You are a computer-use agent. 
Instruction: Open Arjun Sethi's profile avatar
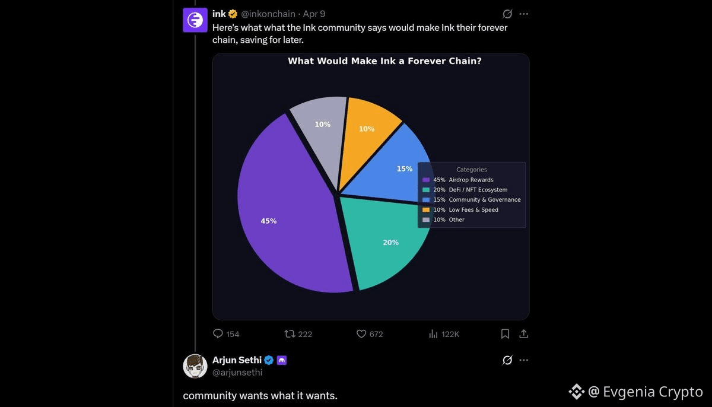point(195,366)
